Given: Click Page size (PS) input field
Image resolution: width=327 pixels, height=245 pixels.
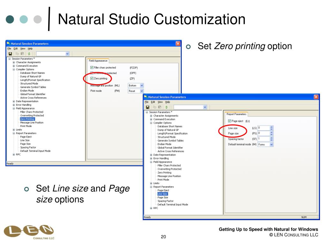Looking at the screenshot, I should point(264,133).
